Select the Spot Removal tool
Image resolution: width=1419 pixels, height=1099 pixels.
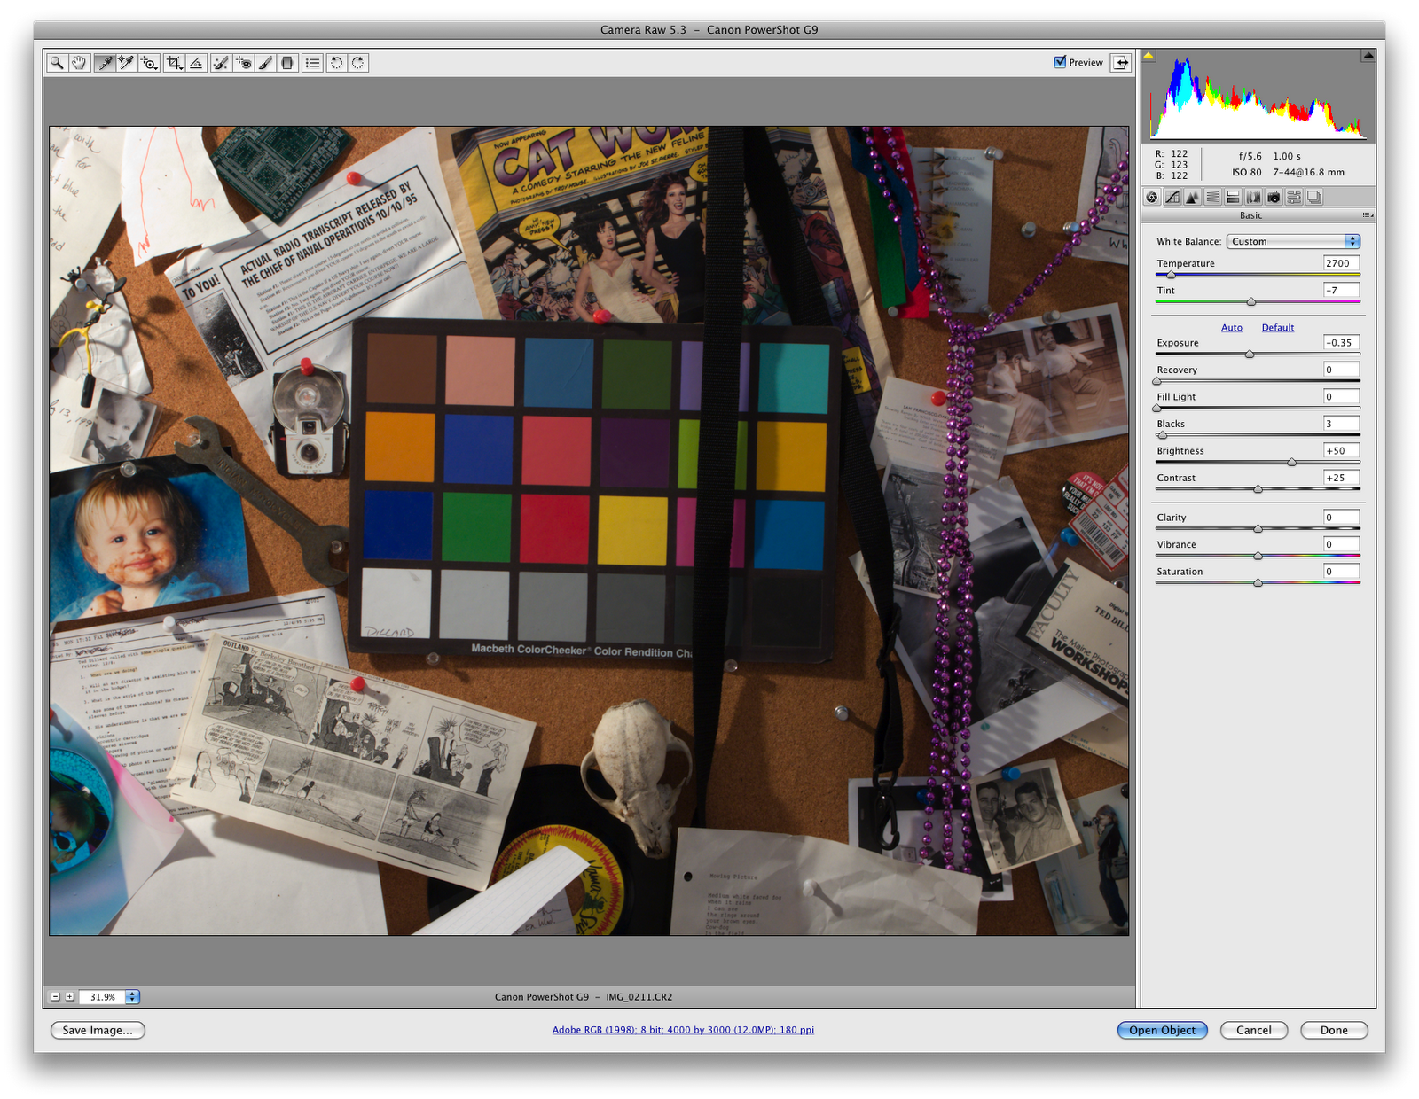(221, 63)
